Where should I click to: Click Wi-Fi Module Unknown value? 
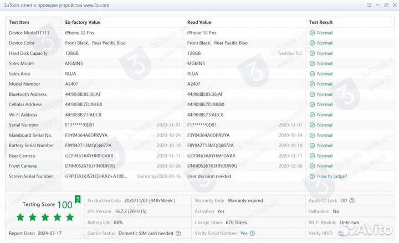click(350, 223)
